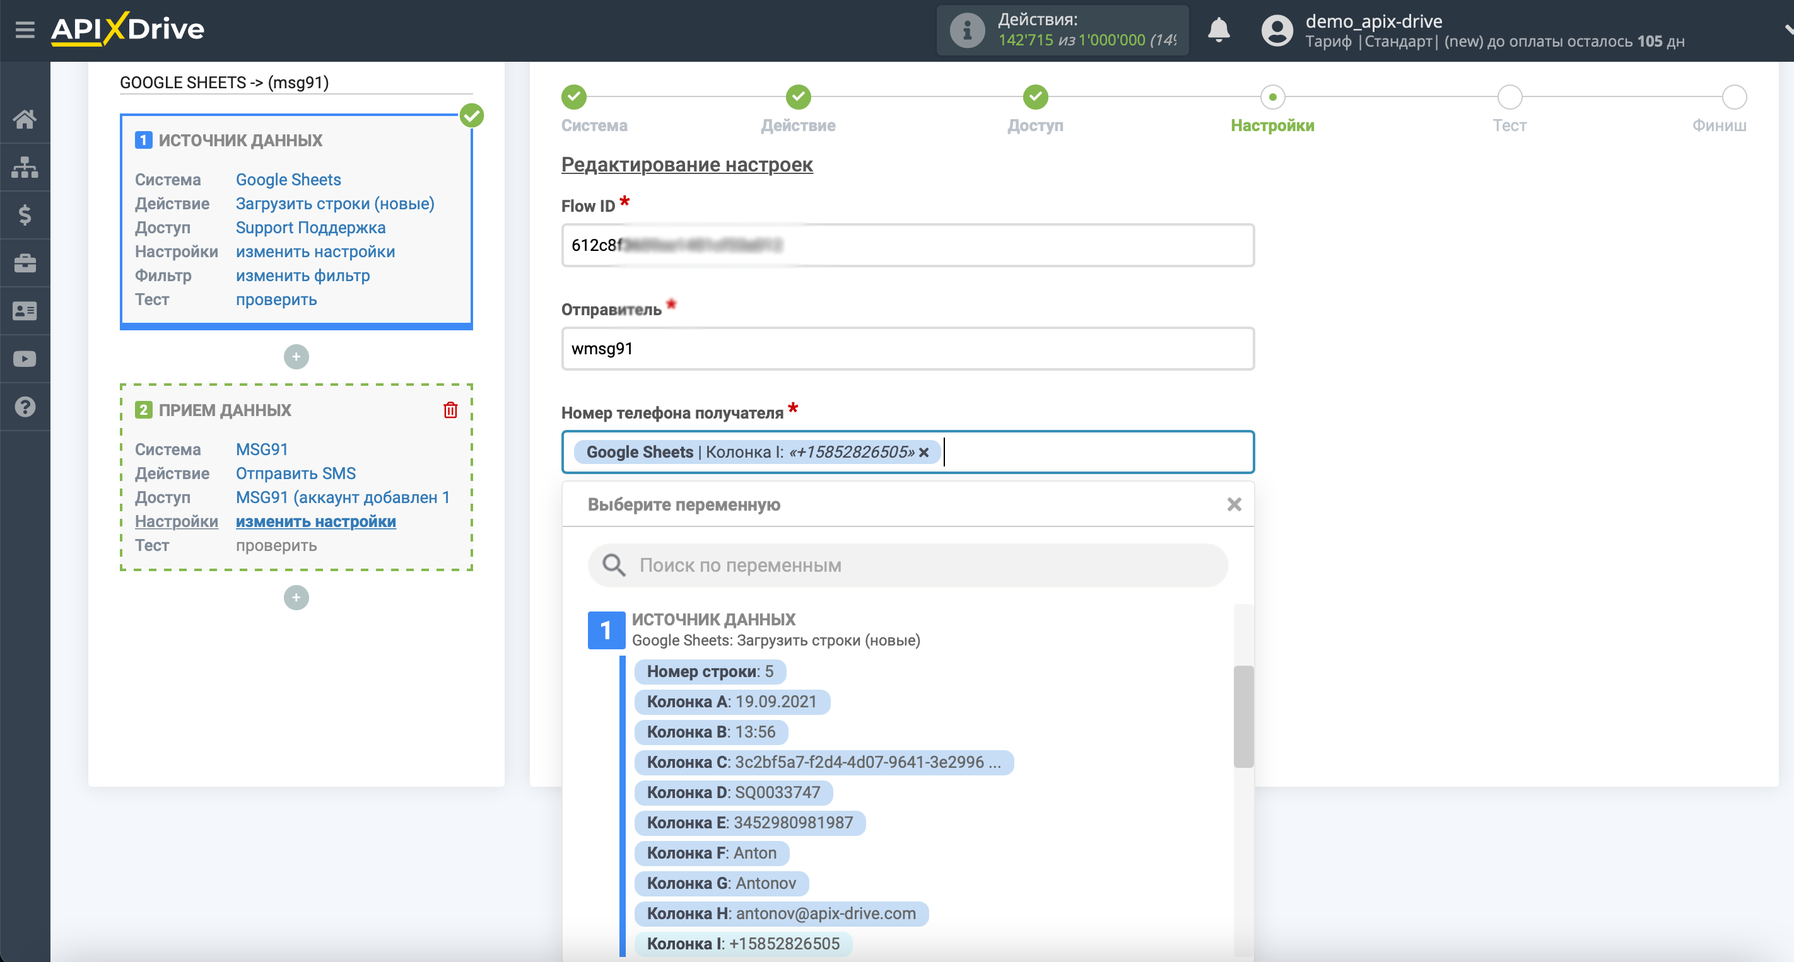Open the briefcase sidebar icon
The width and height of the screenshot is (1794, 962).
(x=25, y=263)
